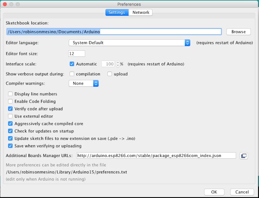Viewport: 259px width, 198px height.
Task: Open the Compiler warnings dropdown
Action: (x=83, y=83)
